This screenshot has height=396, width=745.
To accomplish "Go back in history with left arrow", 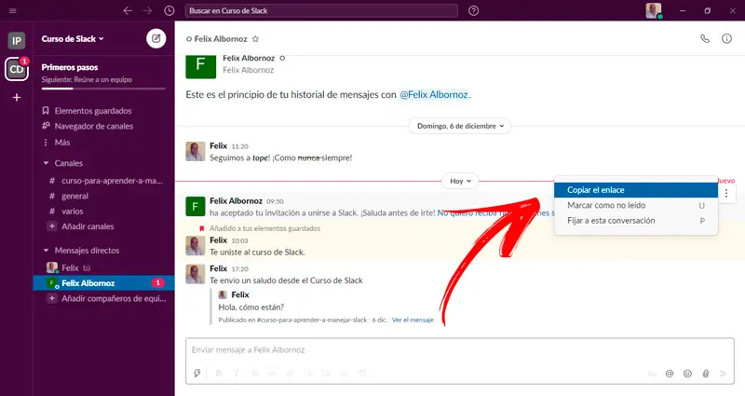I will (128, 10).
